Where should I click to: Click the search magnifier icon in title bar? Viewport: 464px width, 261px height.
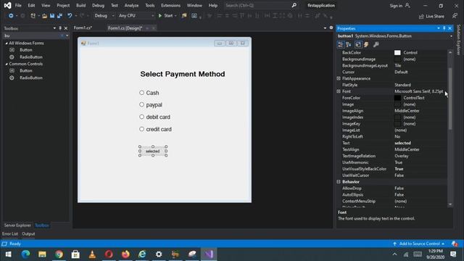pos(294,5)
